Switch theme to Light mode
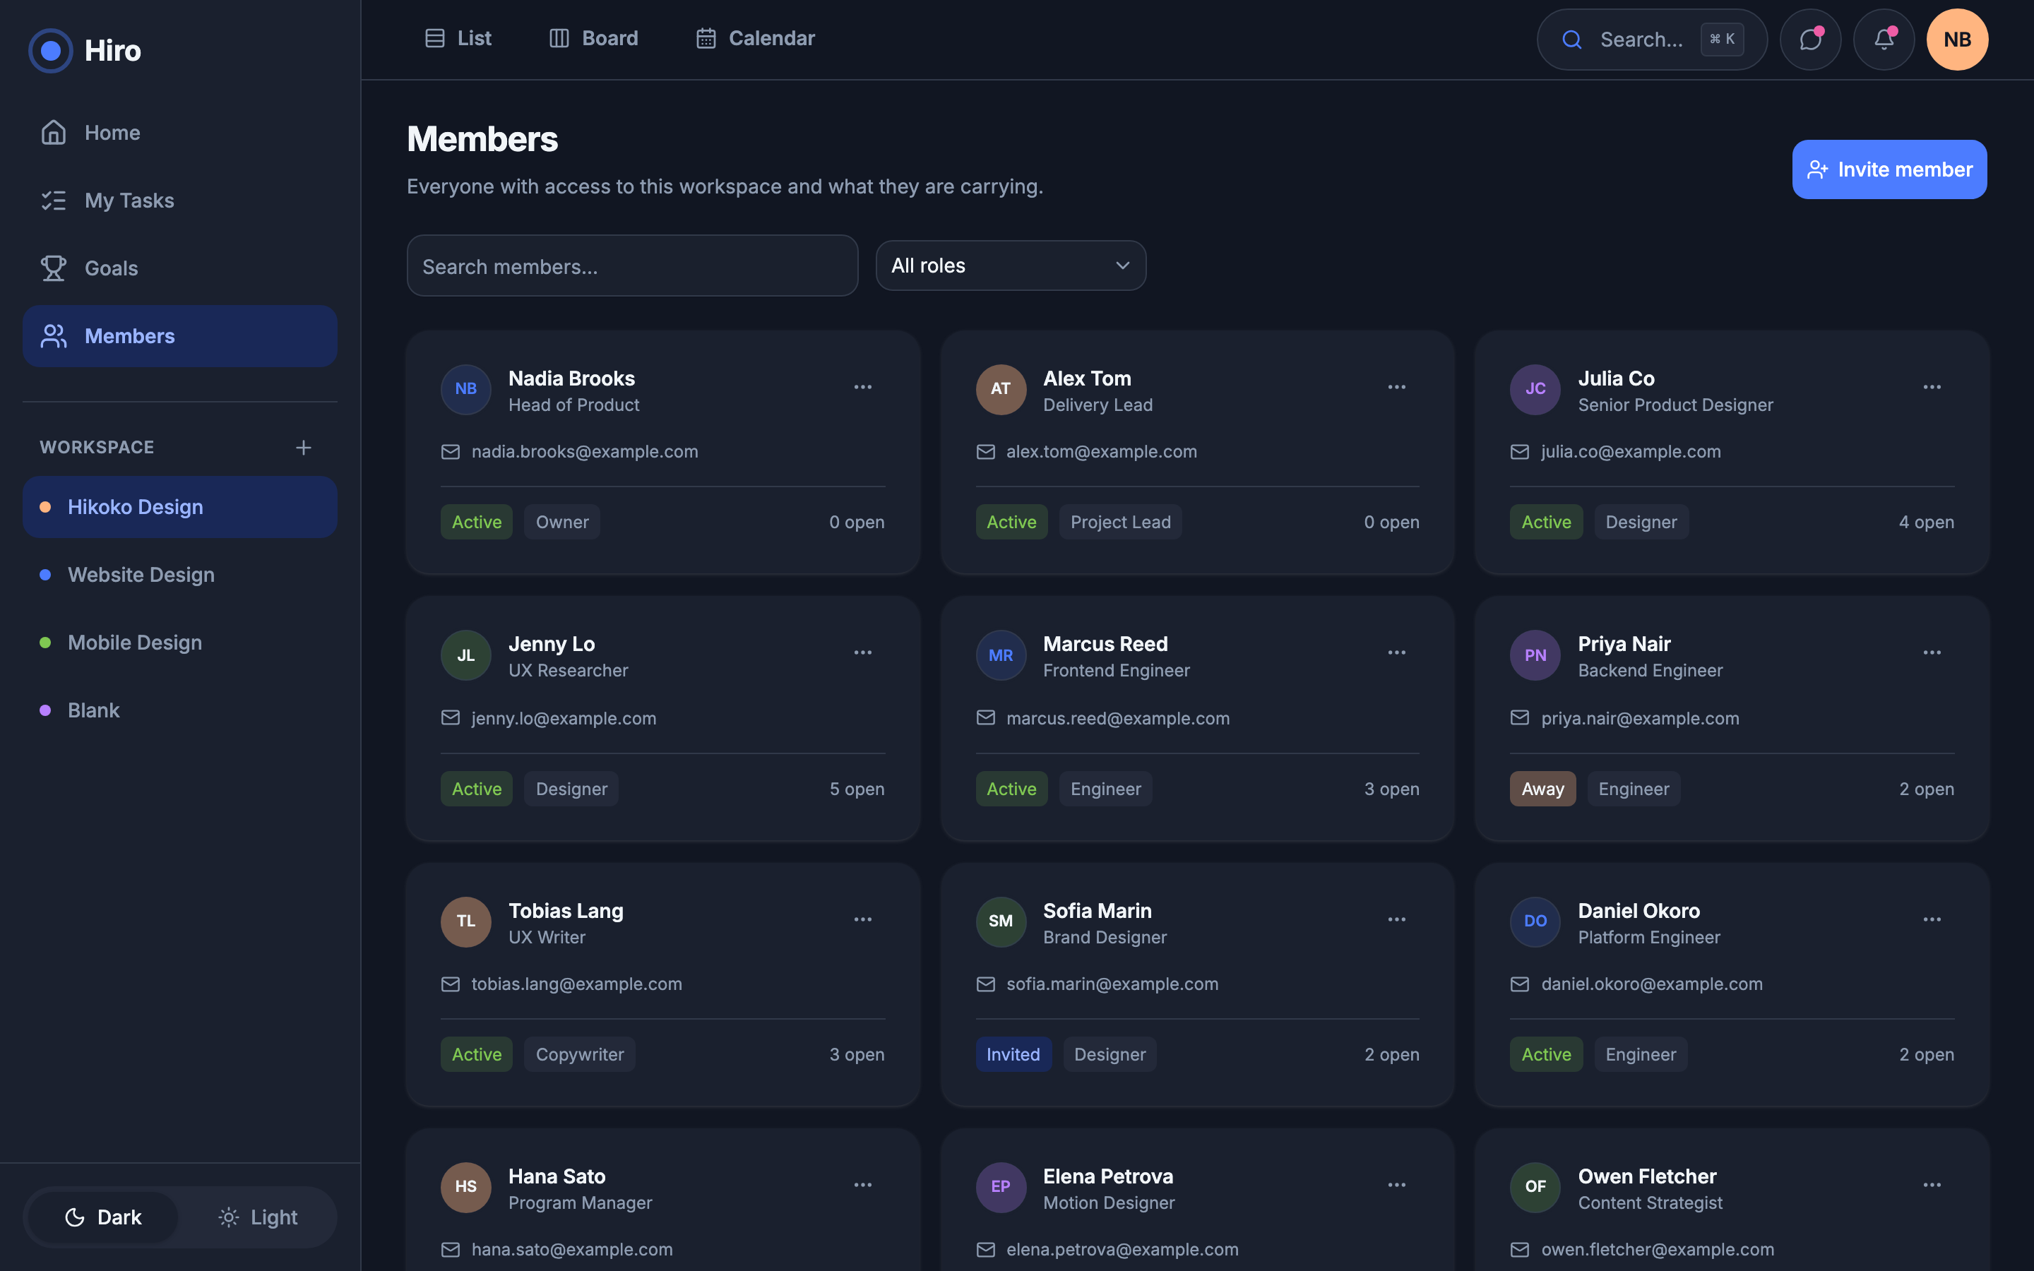2034x1271 pixels. pyautogui.click(x=257, y=1217)
